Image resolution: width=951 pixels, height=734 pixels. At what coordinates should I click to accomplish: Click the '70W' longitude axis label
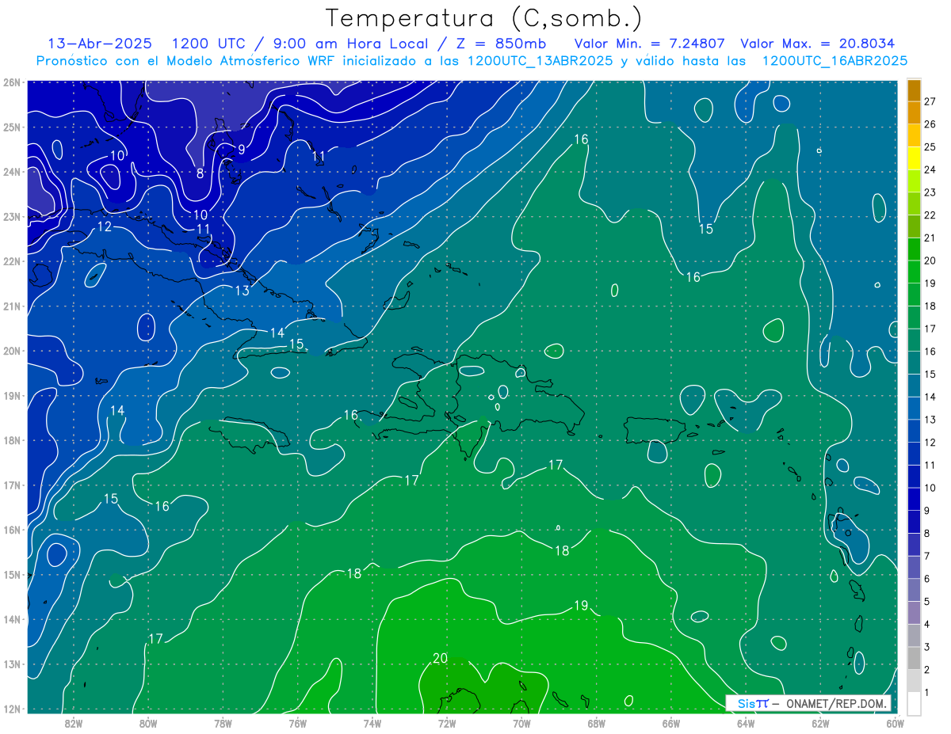coord(521,723)
